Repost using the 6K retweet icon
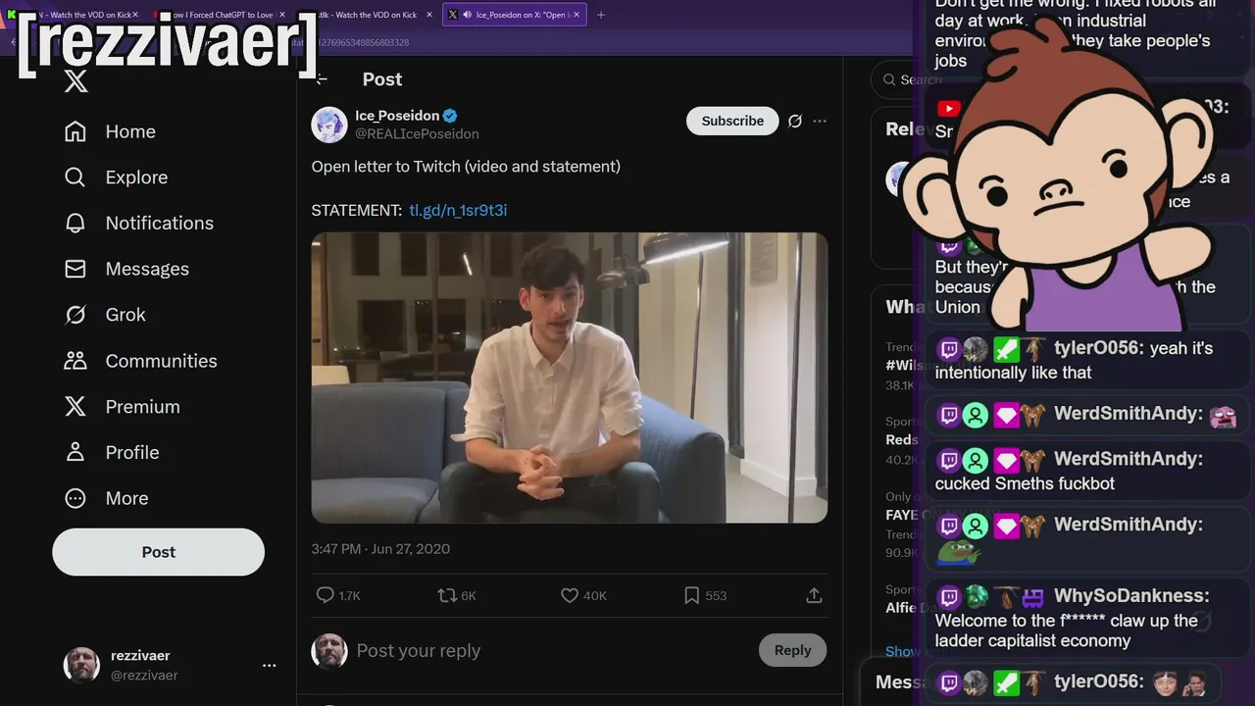Image resolution: width=1255 pixels, height=706 pixels. click(x=457, y=595)
